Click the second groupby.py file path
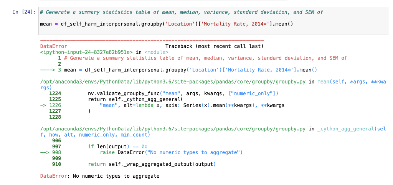 pyautogui.click(x=173, y=129)
